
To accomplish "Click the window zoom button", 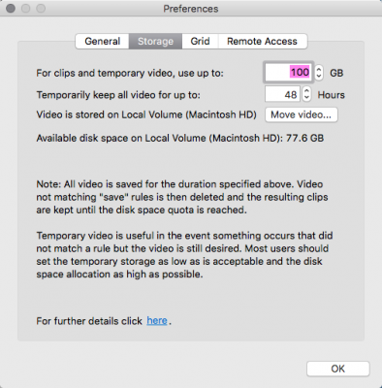I will coord(41,8).
